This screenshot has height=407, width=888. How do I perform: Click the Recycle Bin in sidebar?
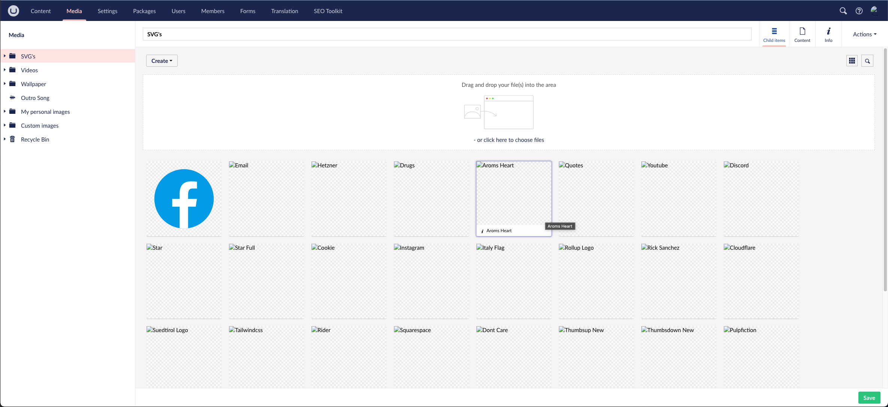[x=34, y=139]
